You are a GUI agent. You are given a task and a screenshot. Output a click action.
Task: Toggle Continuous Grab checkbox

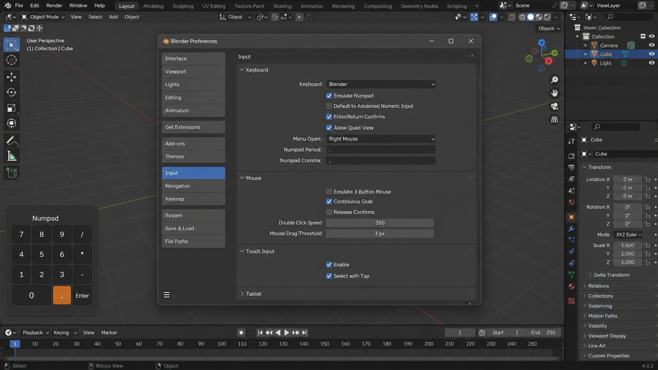(x=329, y=201)
